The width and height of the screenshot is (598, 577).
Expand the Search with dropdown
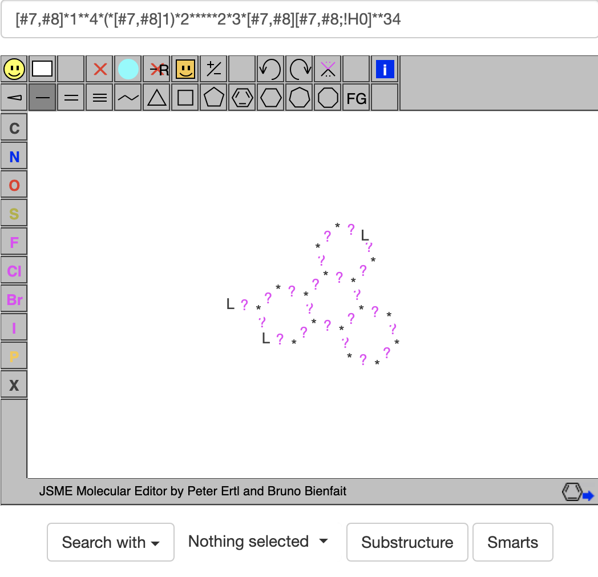pos(110,542)
